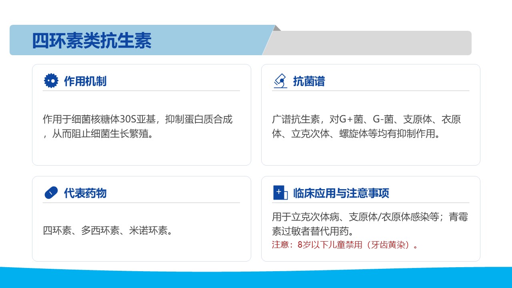Click the gear icon beside 作用机制
Screen dimensions: 512x288
[x=51, y=81]
